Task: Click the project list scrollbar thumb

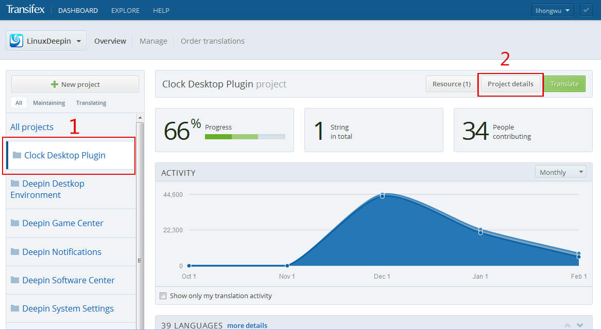Action: click(x=140, y=226)
